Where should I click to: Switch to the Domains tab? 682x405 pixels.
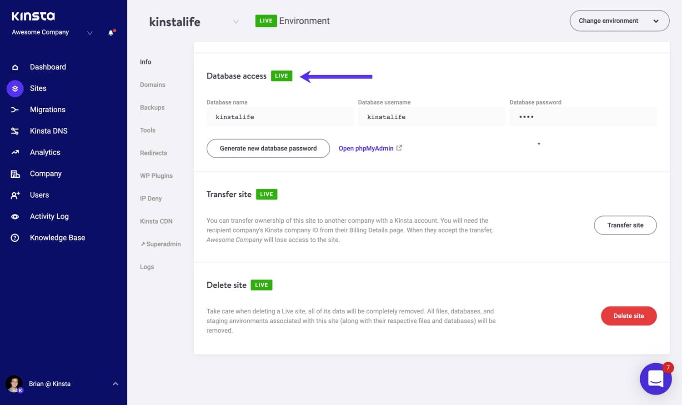(153, 85)
